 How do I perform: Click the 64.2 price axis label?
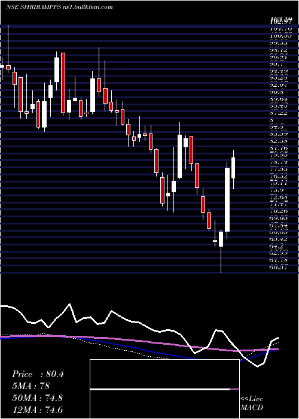tap(277, 247)
